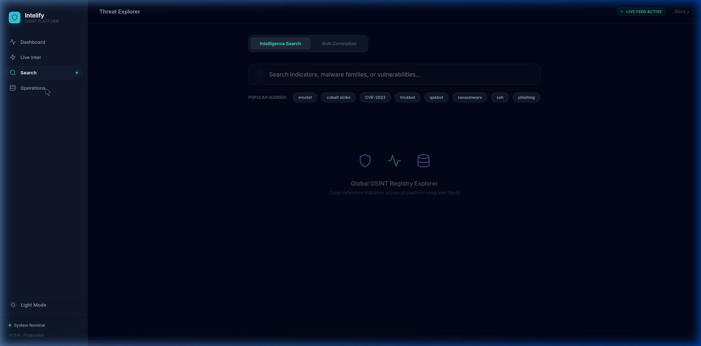Open the Docs link

click(x=681, y=11)
